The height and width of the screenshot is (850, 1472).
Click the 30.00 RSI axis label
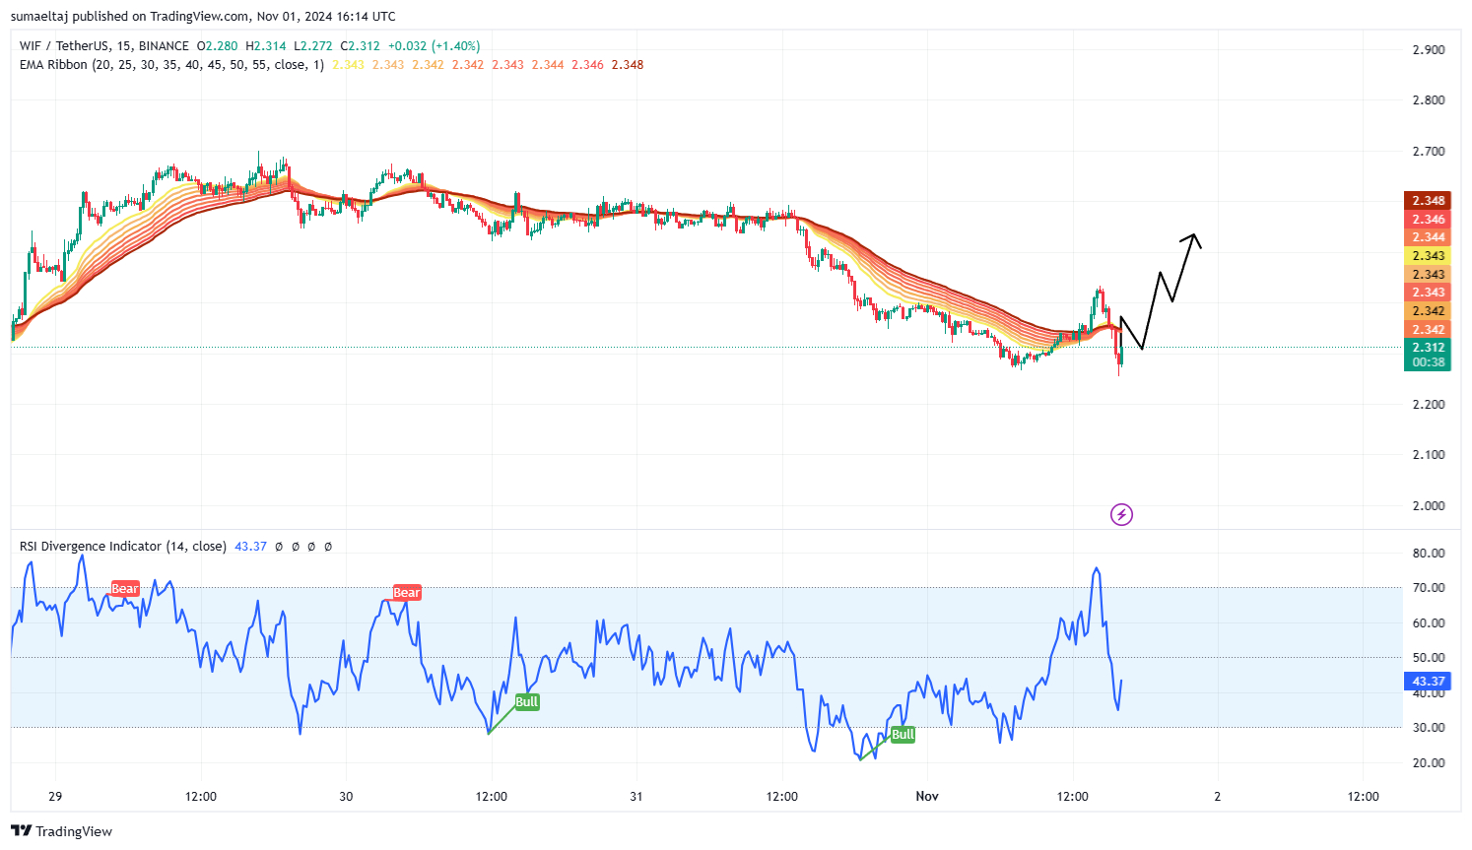[1429, 728]
